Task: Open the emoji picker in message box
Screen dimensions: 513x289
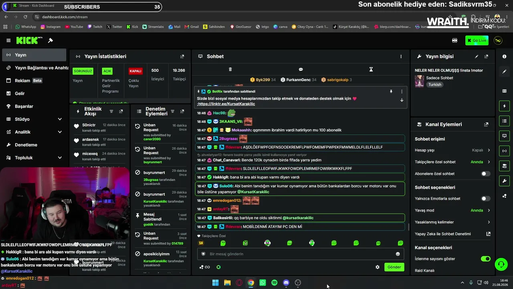Action: (x=398, y=254)
